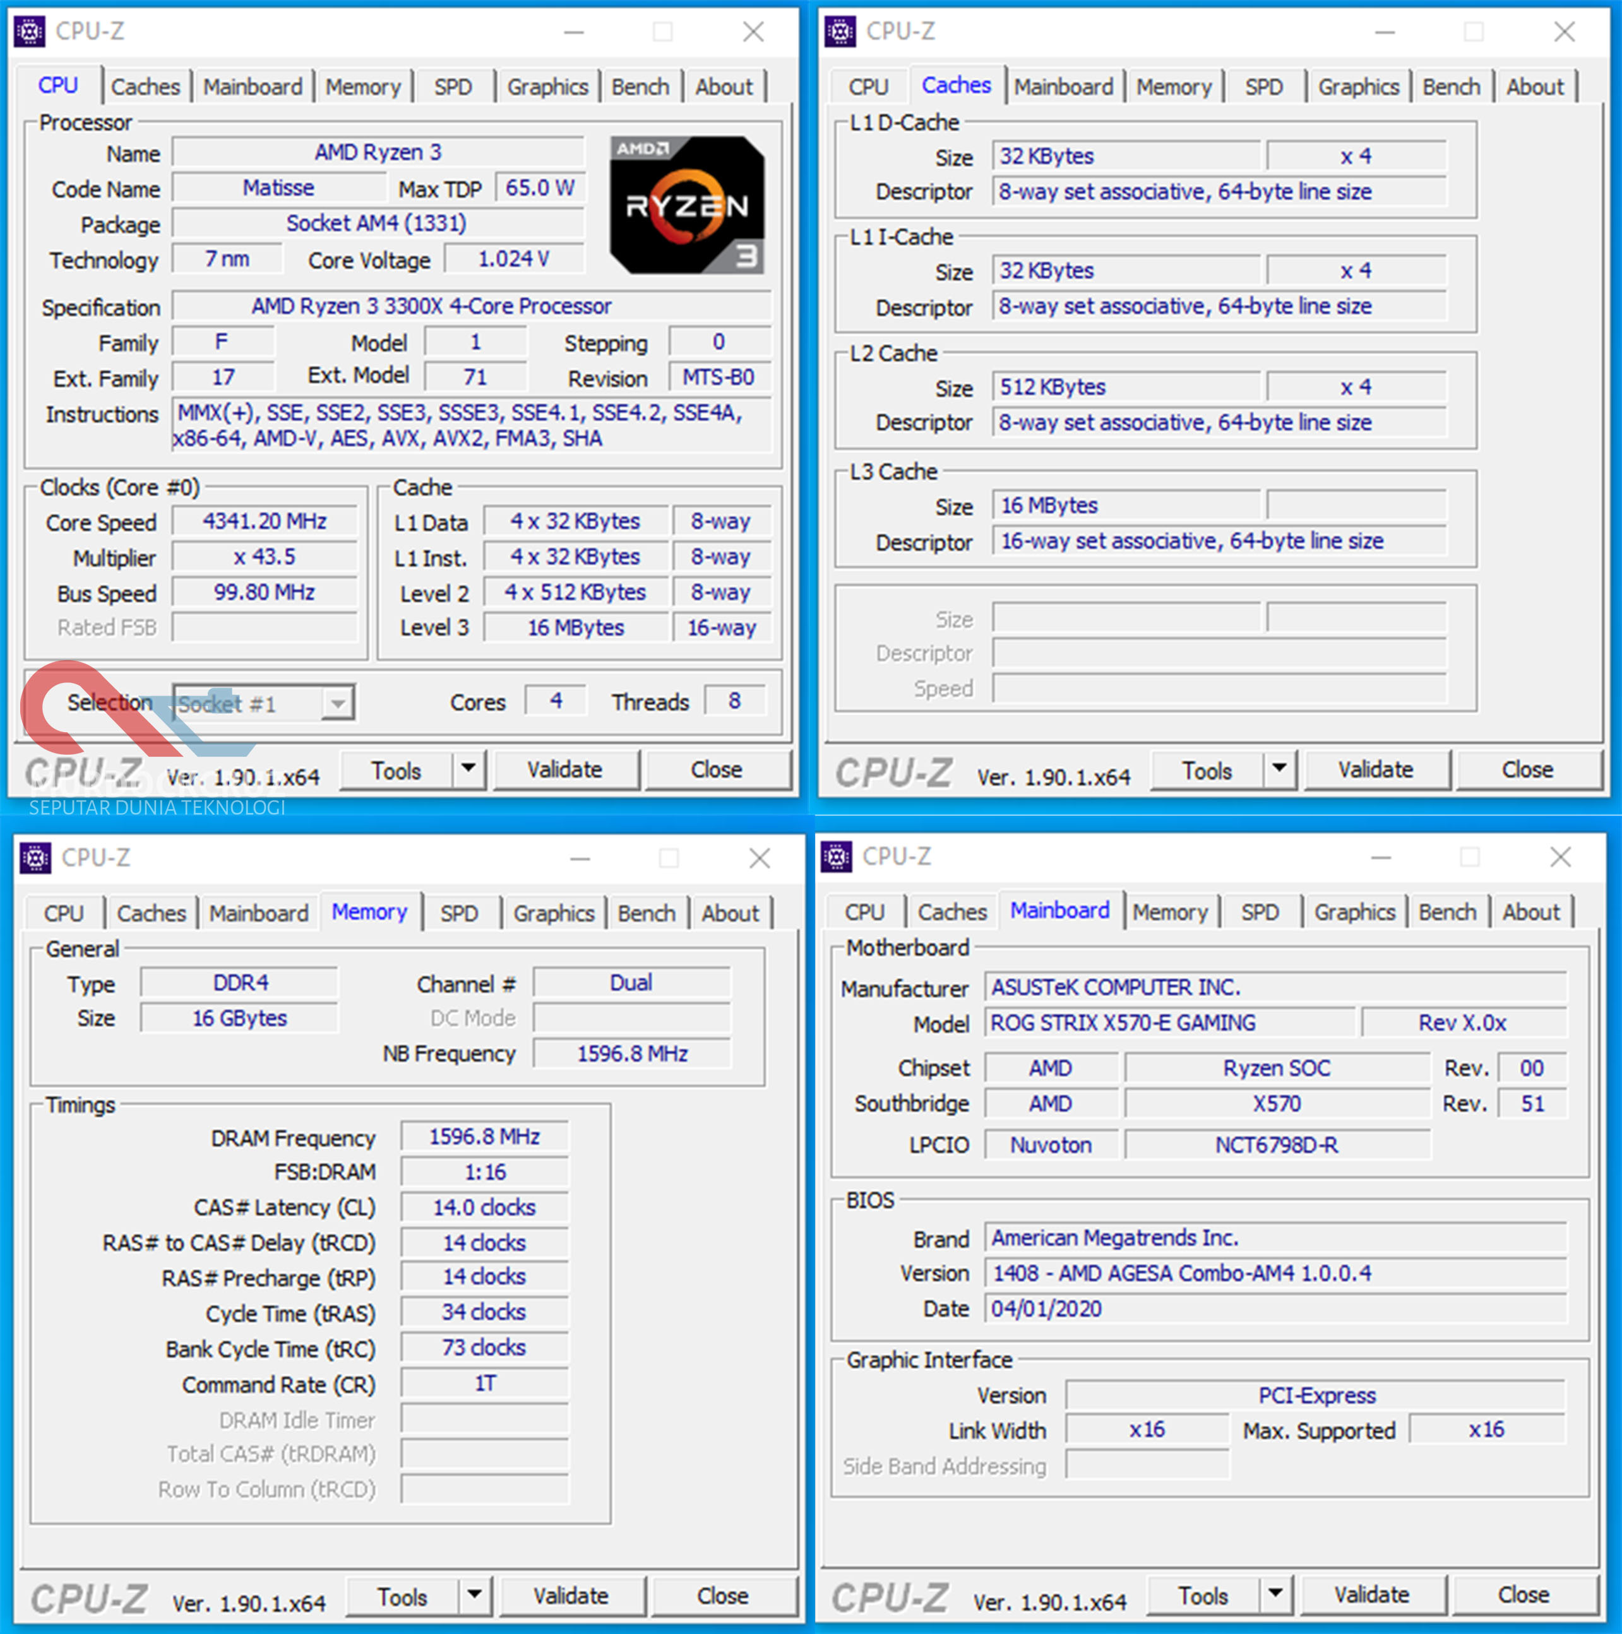Click CAS# Latency value 14.0 clocks
This screenshot has width=1622, height=1634.
(x=485, y=1209)
